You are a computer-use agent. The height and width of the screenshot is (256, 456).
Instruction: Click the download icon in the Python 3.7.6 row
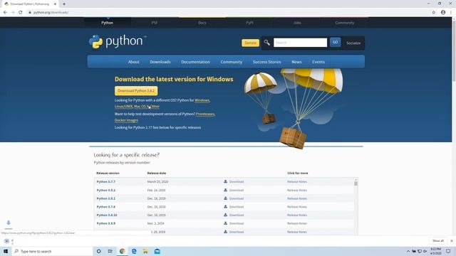[225, 207]
